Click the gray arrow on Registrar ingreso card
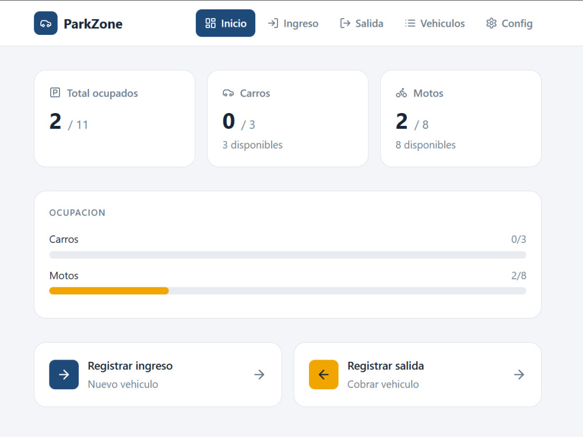The height and width of the screenshot is (437, 583). 259,375
